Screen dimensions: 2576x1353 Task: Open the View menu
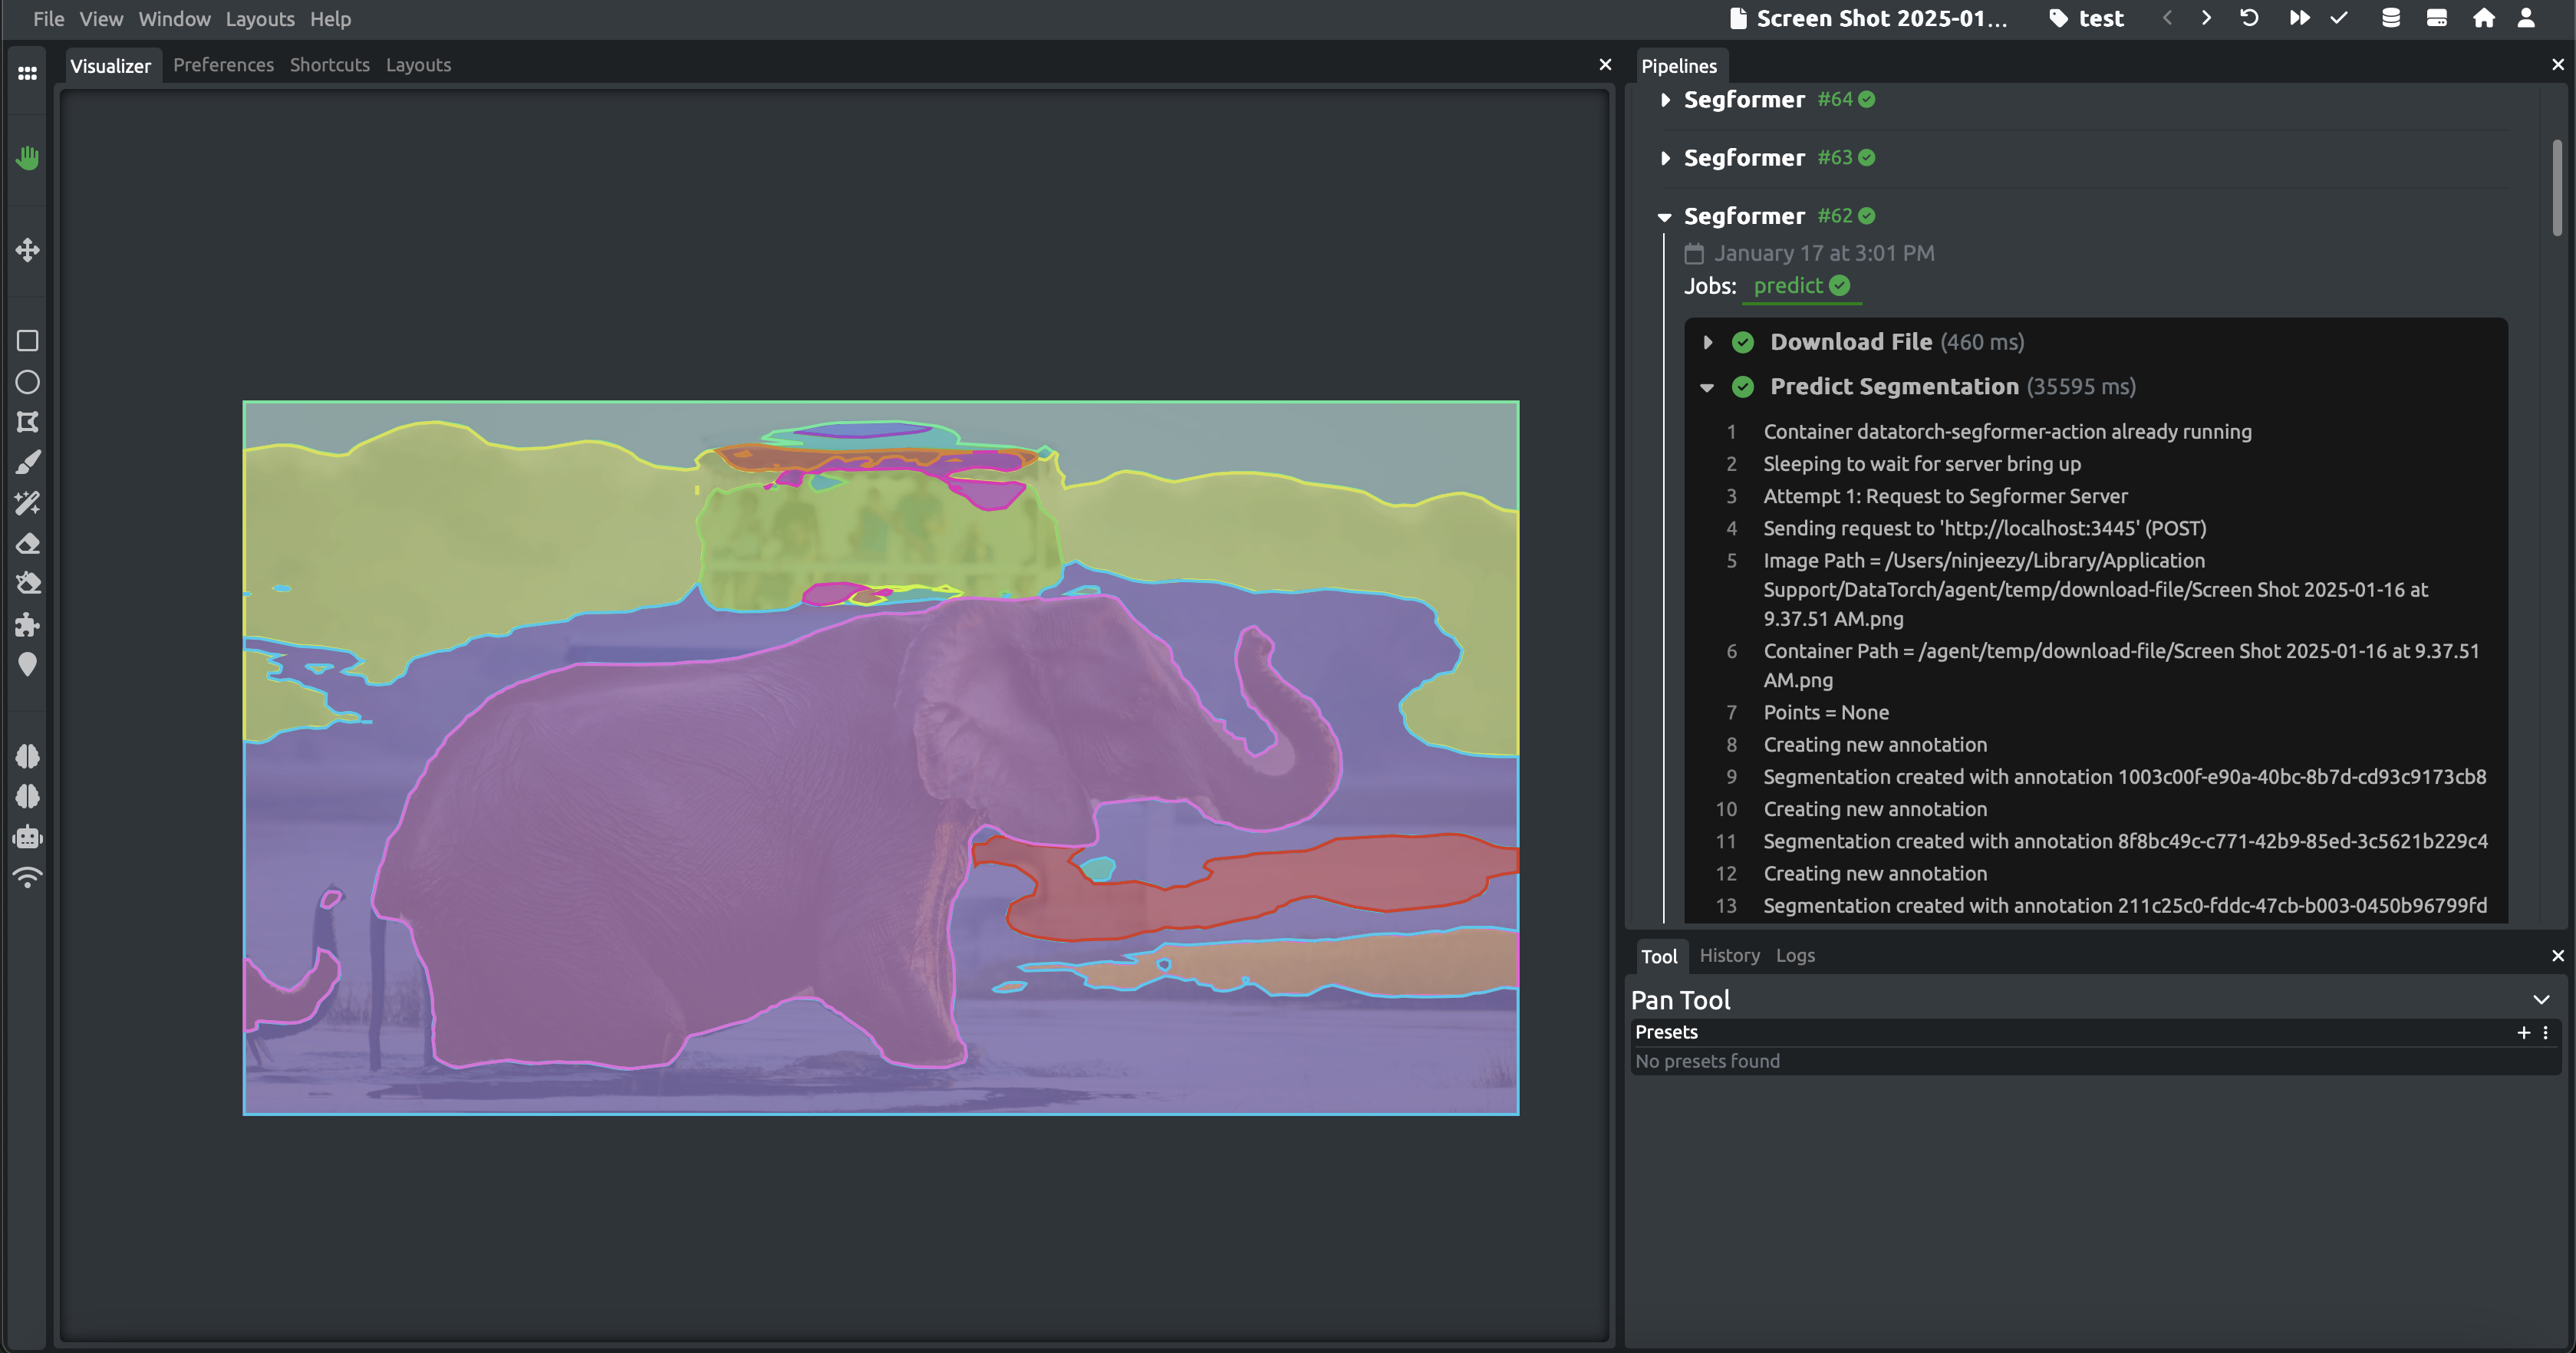pos(101,19)
